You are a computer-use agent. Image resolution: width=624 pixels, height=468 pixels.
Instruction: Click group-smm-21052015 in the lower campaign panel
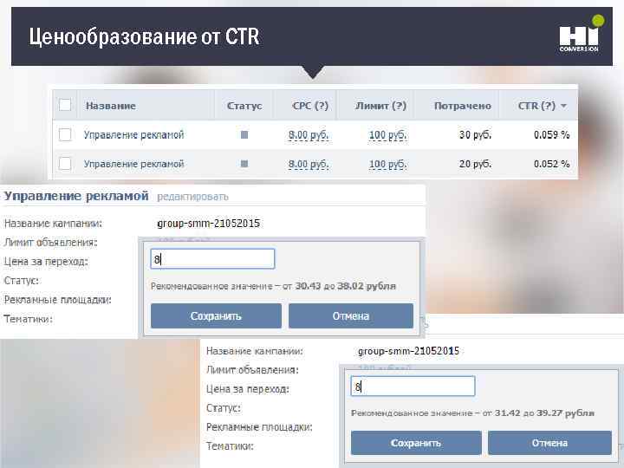tap(409, 351)
